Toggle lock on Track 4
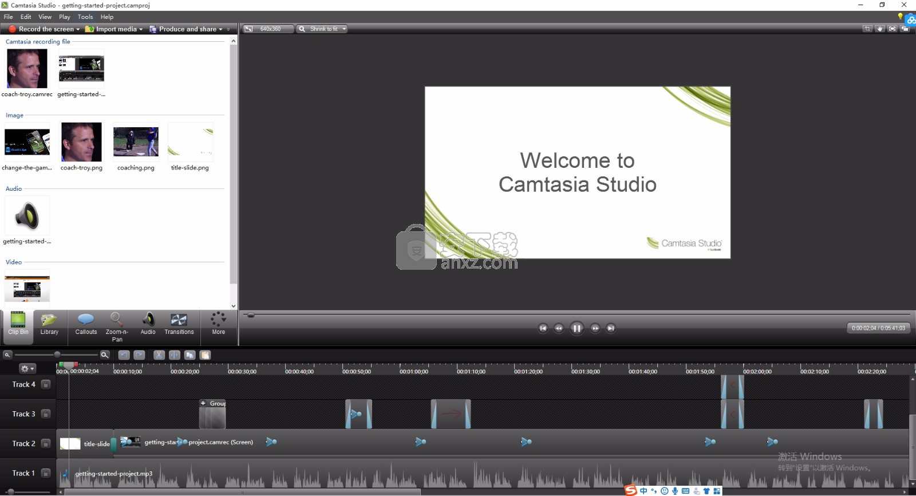 tap(46, 384)
